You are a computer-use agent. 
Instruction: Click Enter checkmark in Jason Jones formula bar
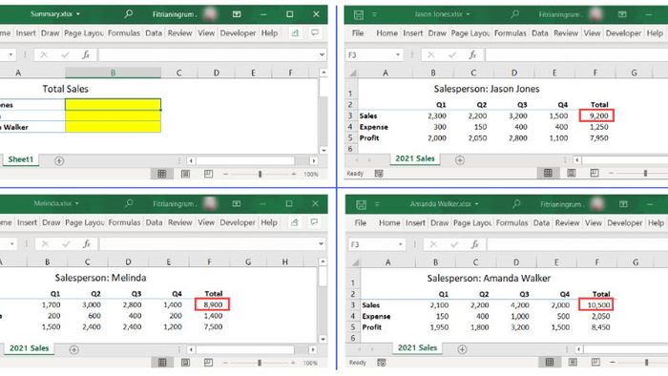coord(452,54)
